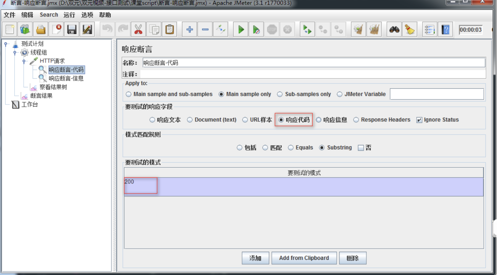This screenshot has width=497, height=275.
Task: Click the Start no pauses toolbar icon
Action: pyautogui.click(x=256, y=29)
